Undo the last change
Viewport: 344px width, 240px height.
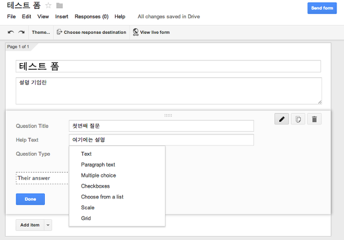(x=11, y=32)
